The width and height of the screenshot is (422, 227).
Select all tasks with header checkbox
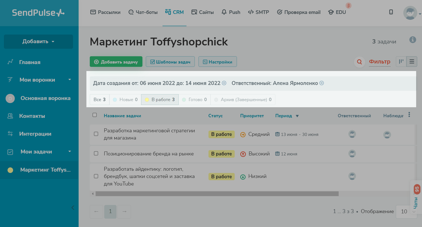[x=95, y=115]
